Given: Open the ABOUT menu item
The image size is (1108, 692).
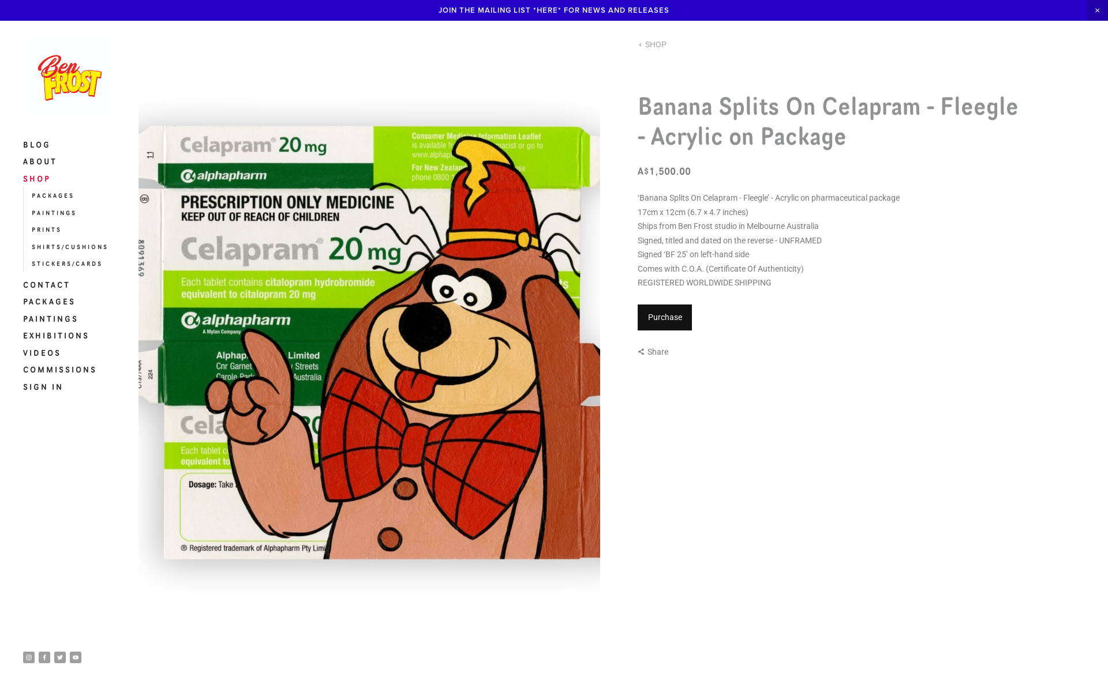Looking at the screenshot, I should pos(40,161).
